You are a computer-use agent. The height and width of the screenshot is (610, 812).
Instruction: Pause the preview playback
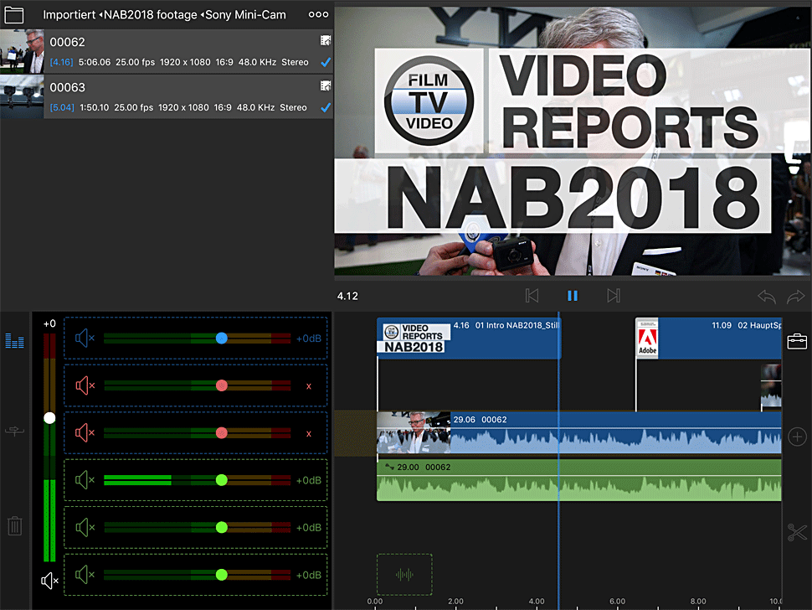click(573, 296)
